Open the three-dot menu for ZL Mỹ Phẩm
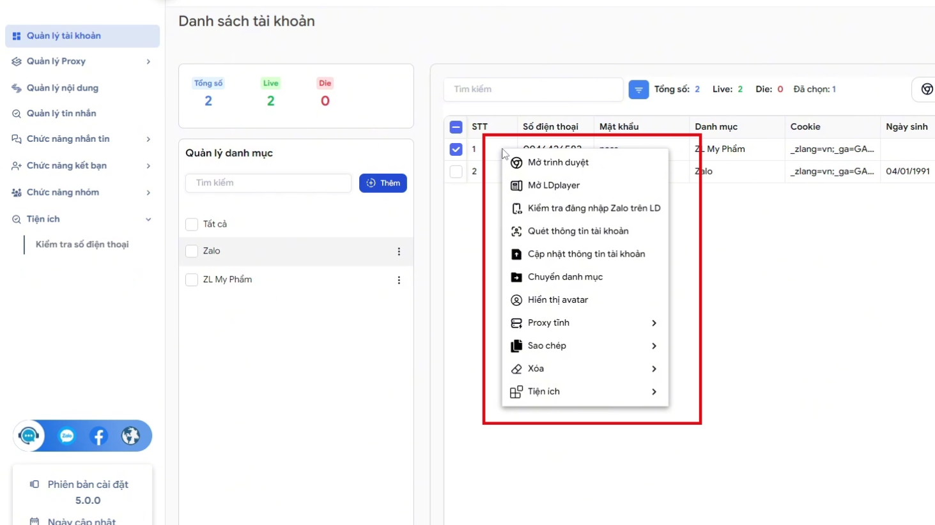The height and width of the screenshot is (525, 935). pos(399,280)
